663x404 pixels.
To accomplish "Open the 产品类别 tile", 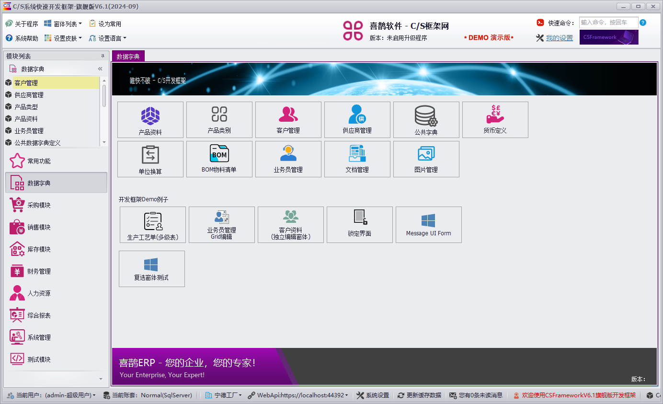I will coord(219,120).
